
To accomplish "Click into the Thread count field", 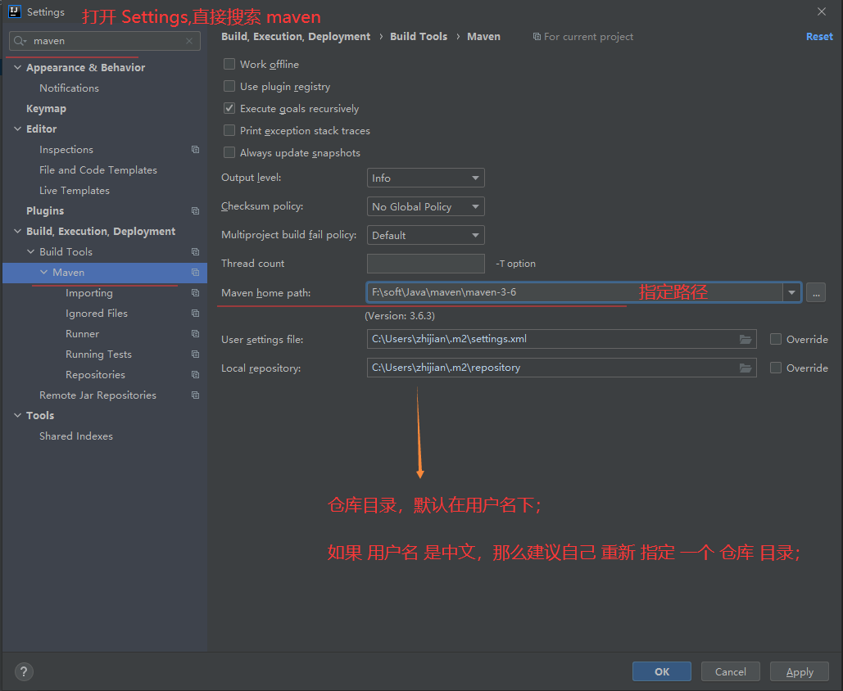I will [426, 264].
